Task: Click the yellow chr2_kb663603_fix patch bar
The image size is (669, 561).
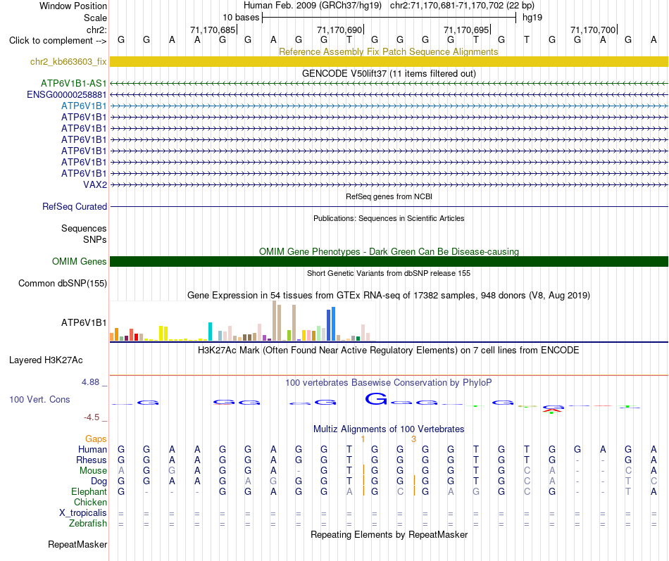Action: tap(389, 61)
